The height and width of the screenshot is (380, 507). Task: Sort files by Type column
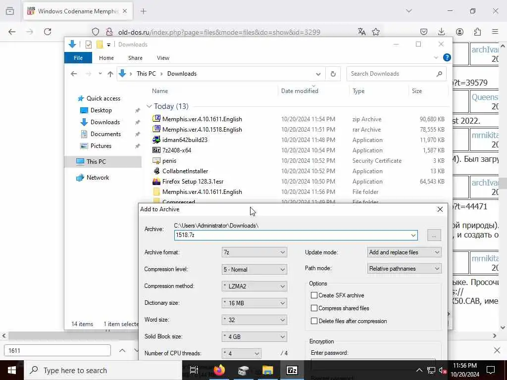tap(358, 91)
